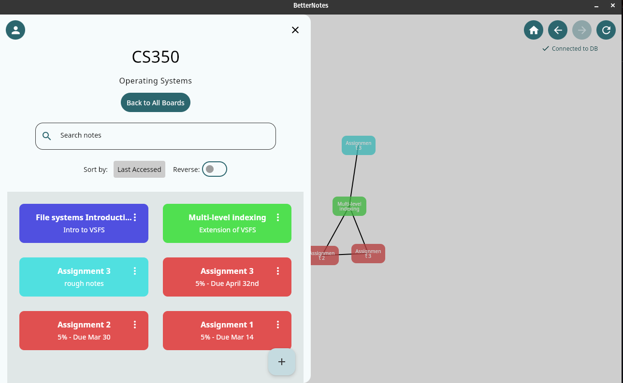Open three-dot menu on Assignment 2 card

pyautogui.click(x=135, y=325)
